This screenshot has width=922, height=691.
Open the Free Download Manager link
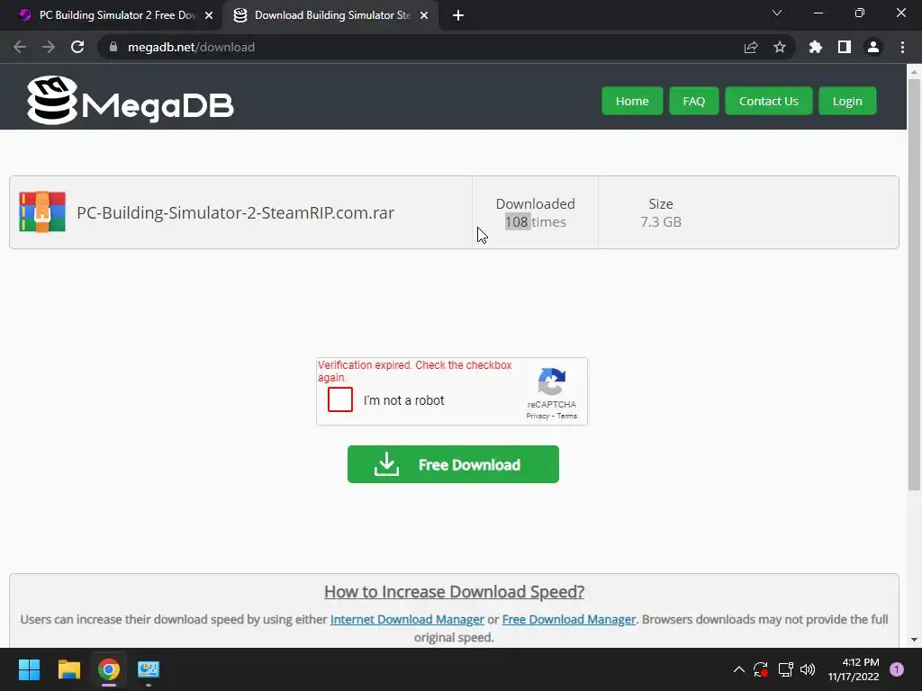tap(569, 619)
